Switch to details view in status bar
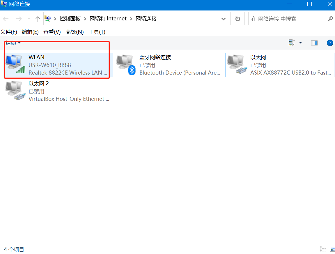Screen dimensions: 335x254 pos(323,249)
